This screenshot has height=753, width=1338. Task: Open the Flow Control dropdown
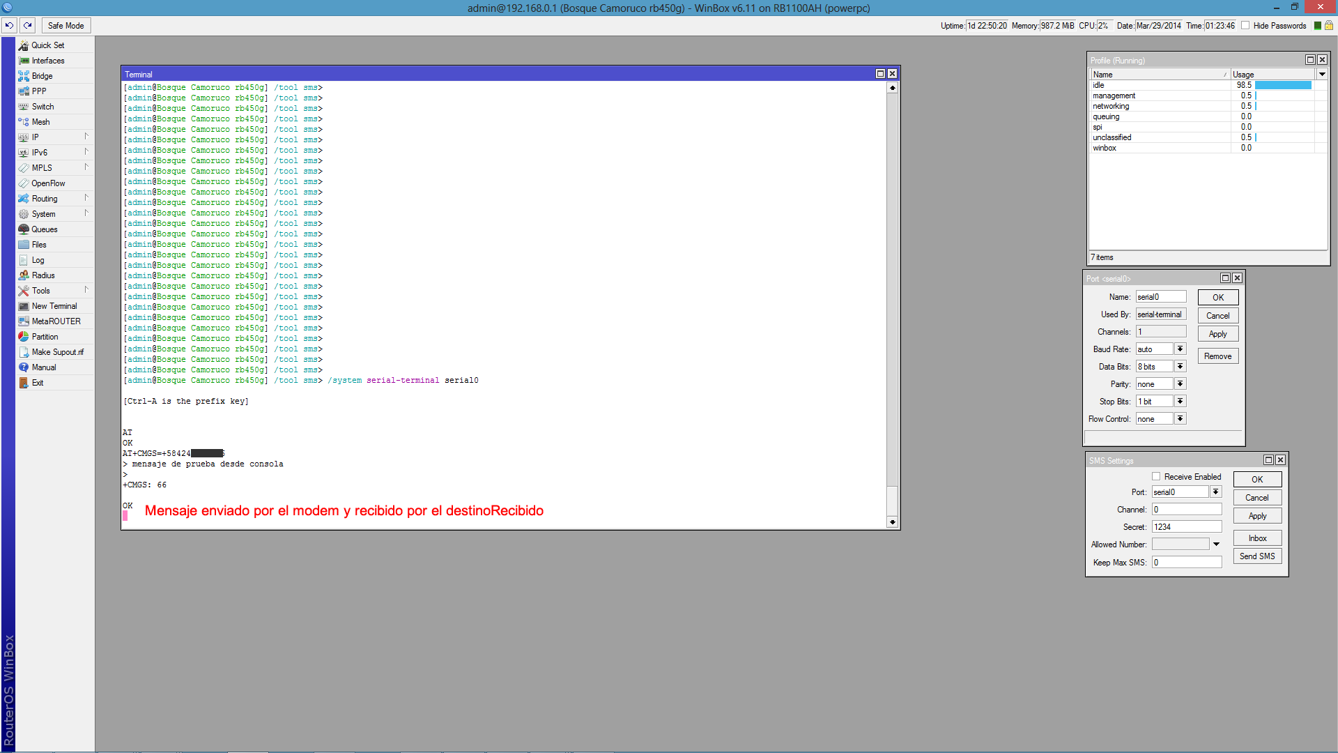coord(1180,419)
